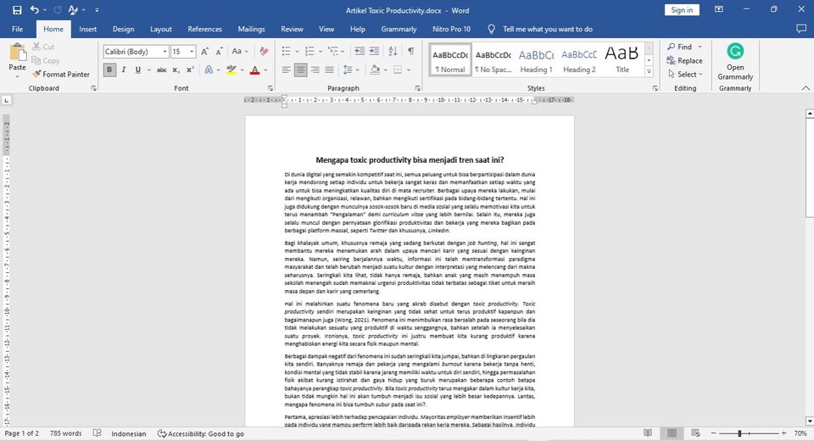Toggle Italic formatting
The height and width of the screenshot is (441, 814).
tap(124, 70)
